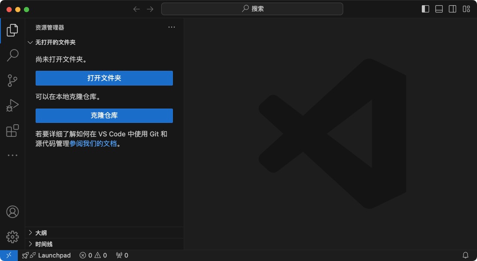
Task: Click the 搜索 box in the title bar
Action: tap(251, 9)
